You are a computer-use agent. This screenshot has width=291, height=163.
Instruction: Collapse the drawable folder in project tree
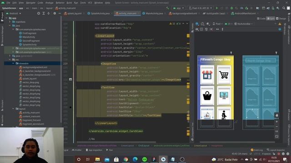coord(13,63)
